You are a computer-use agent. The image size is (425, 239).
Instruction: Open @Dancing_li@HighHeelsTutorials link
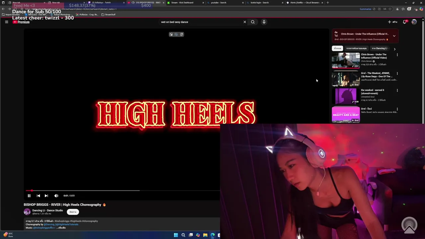click(61, 224)
